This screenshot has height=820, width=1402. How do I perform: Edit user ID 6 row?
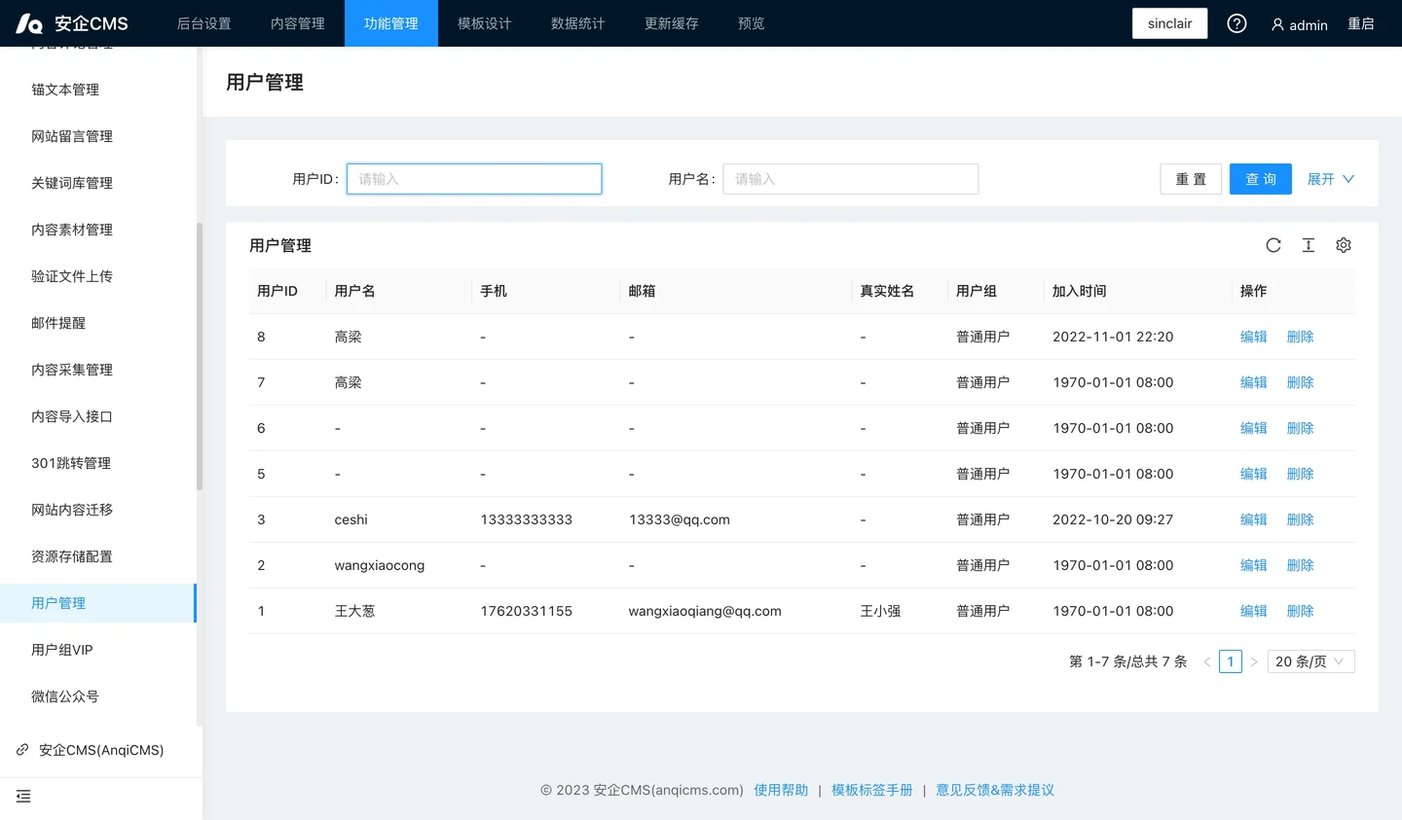[x=1254, y=428]
